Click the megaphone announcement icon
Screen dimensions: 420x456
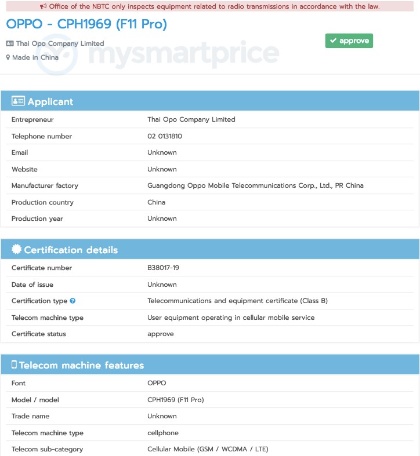[43, 6]
